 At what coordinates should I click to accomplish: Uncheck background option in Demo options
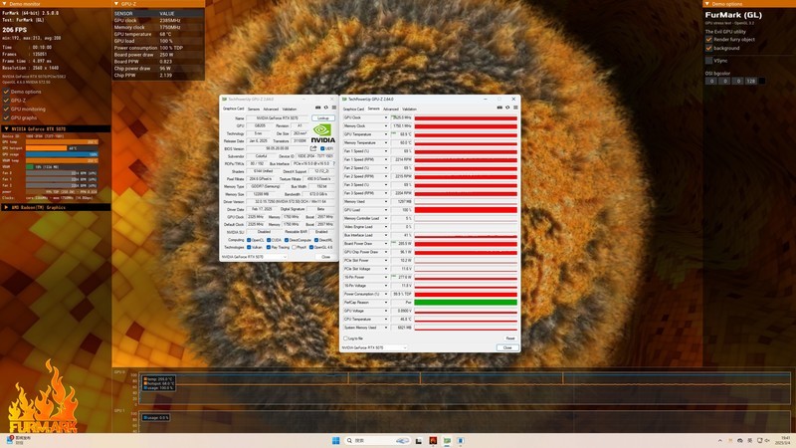tap(708, 48)
